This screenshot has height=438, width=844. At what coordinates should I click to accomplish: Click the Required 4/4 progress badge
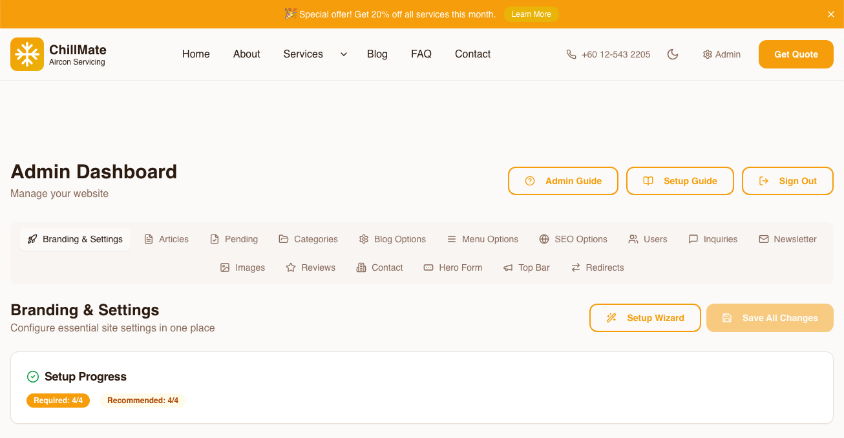pos(58,401)
